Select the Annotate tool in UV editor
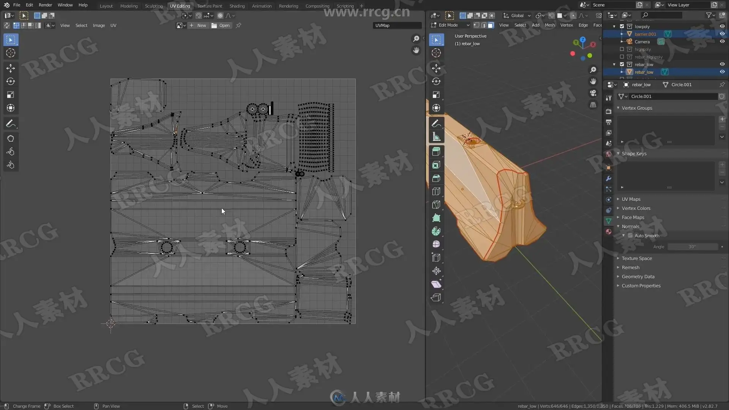The image size is (729, 410). coord(11,123)
